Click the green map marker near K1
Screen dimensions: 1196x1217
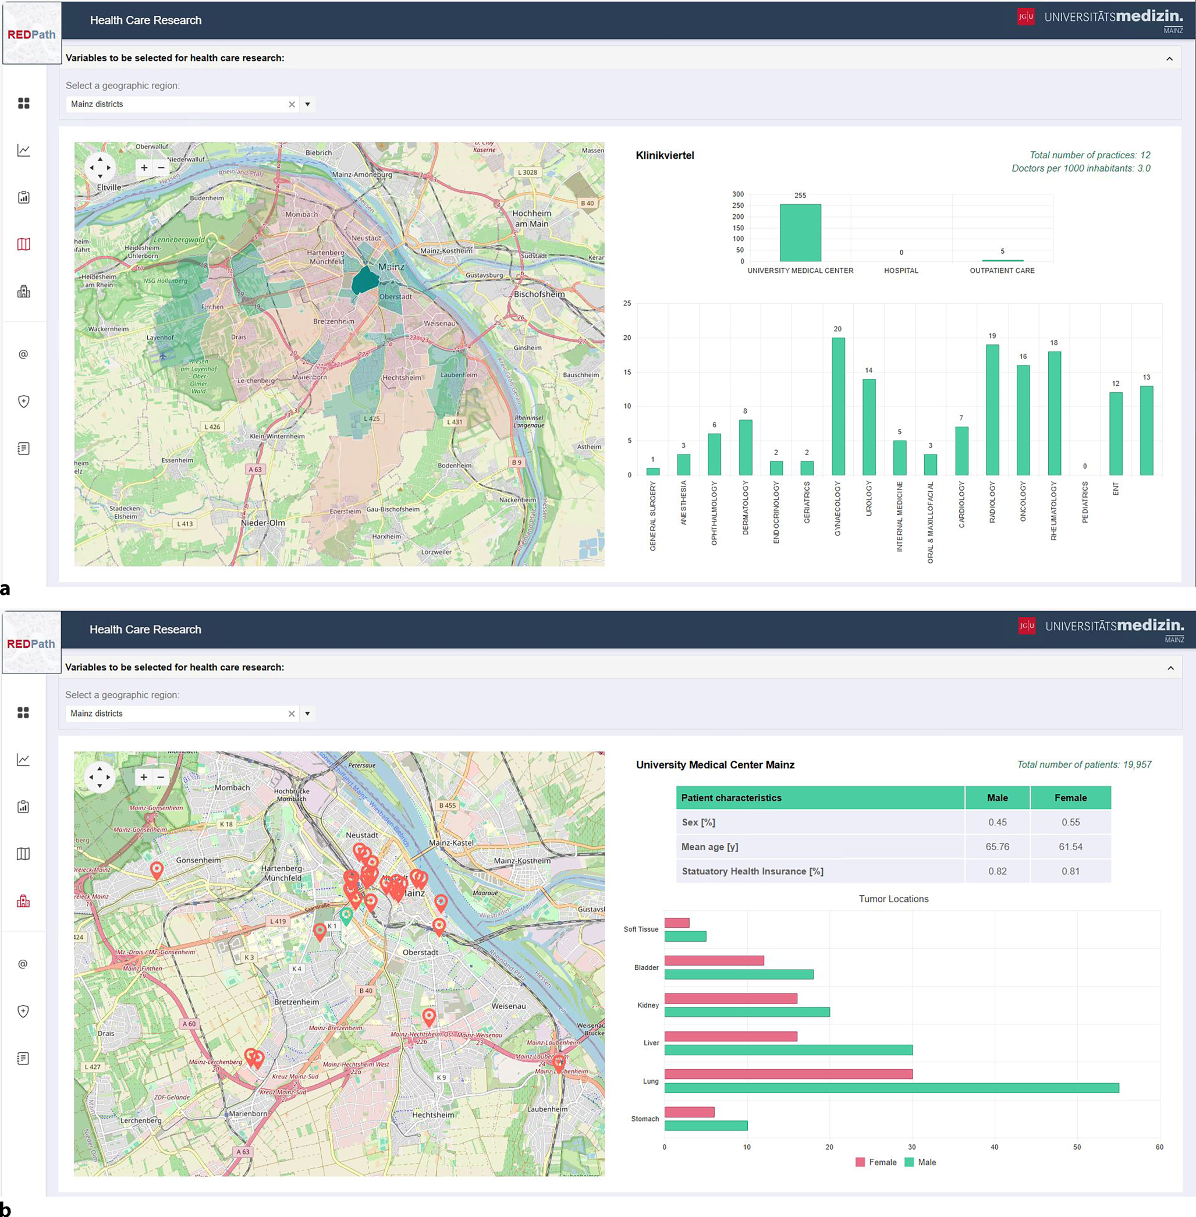[346, 914]
